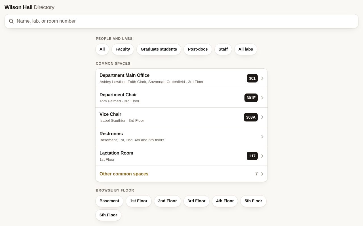Browse the 3rd Floor
The height and width of the screenshot is (226, 363).
tap(197, 201)
